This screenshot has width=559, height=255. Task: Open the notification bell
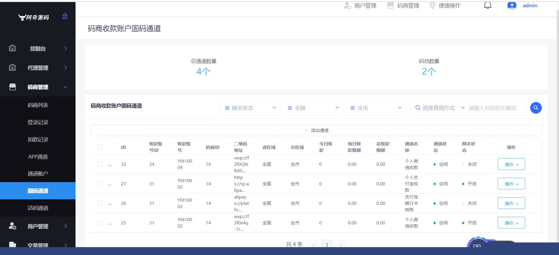click(488, 6)
